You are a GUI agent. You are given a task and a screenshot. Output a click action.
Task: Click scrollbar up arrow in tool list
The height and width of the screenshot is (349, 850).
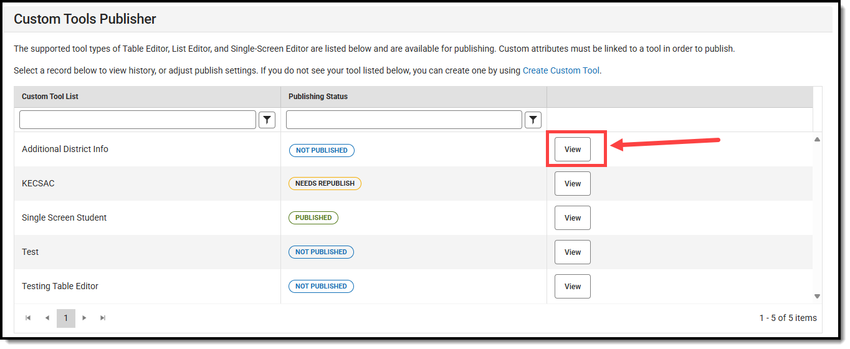(817, 139)
